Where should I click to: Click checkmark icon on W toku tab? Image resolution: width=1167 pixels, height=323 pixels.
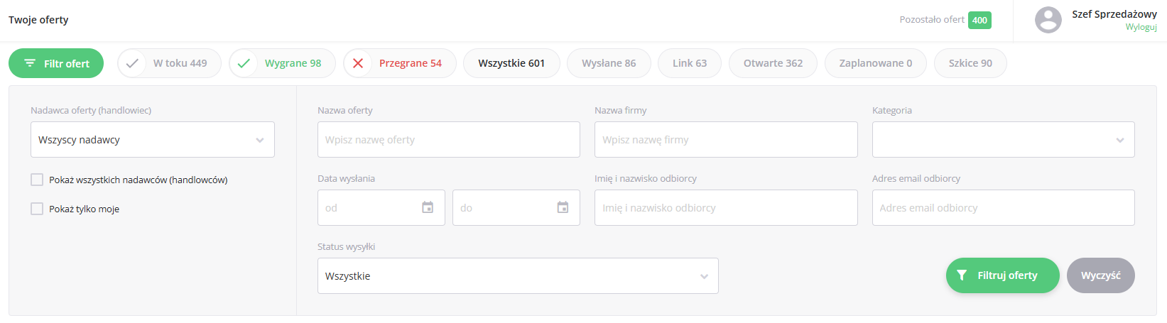tap(132, 63)
